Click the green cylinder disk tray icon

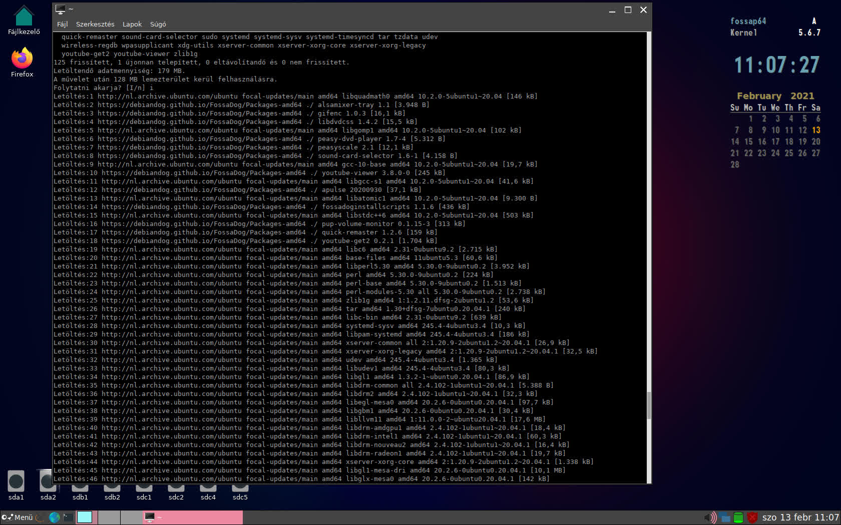(x=738, y=517)
